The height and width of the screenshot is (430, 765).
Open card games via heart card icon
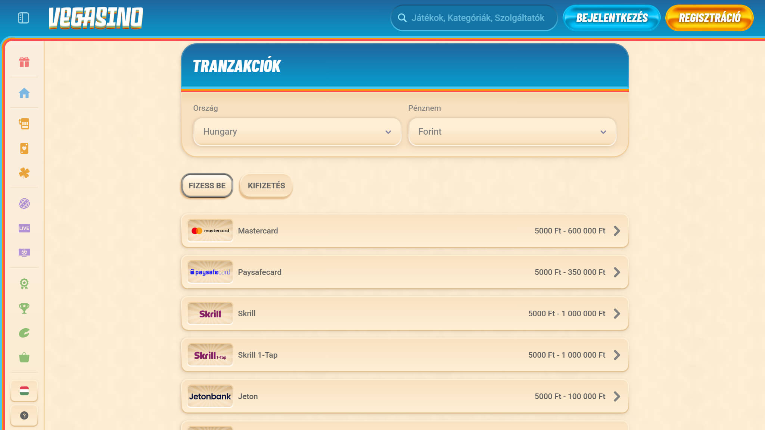(24, 148)
